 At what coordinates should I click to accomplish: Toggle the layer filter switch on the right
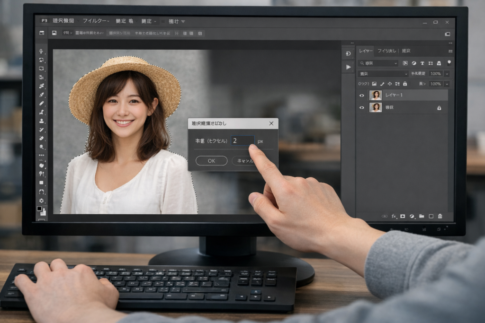(449, 62)
